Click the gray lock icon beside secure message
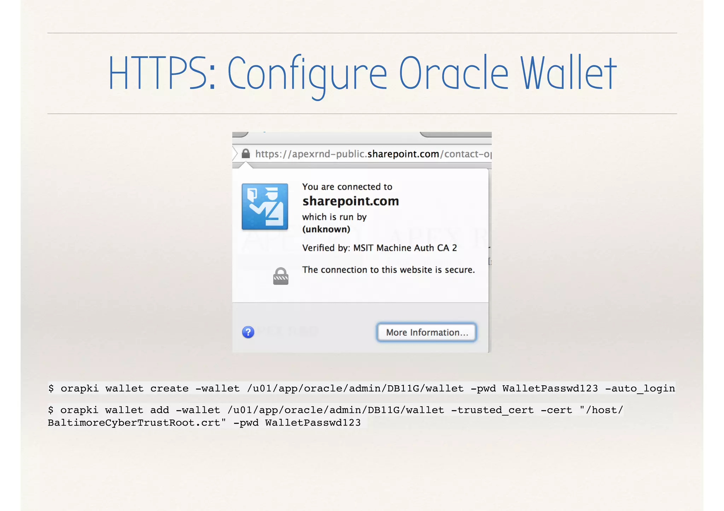 click(281, 276)
